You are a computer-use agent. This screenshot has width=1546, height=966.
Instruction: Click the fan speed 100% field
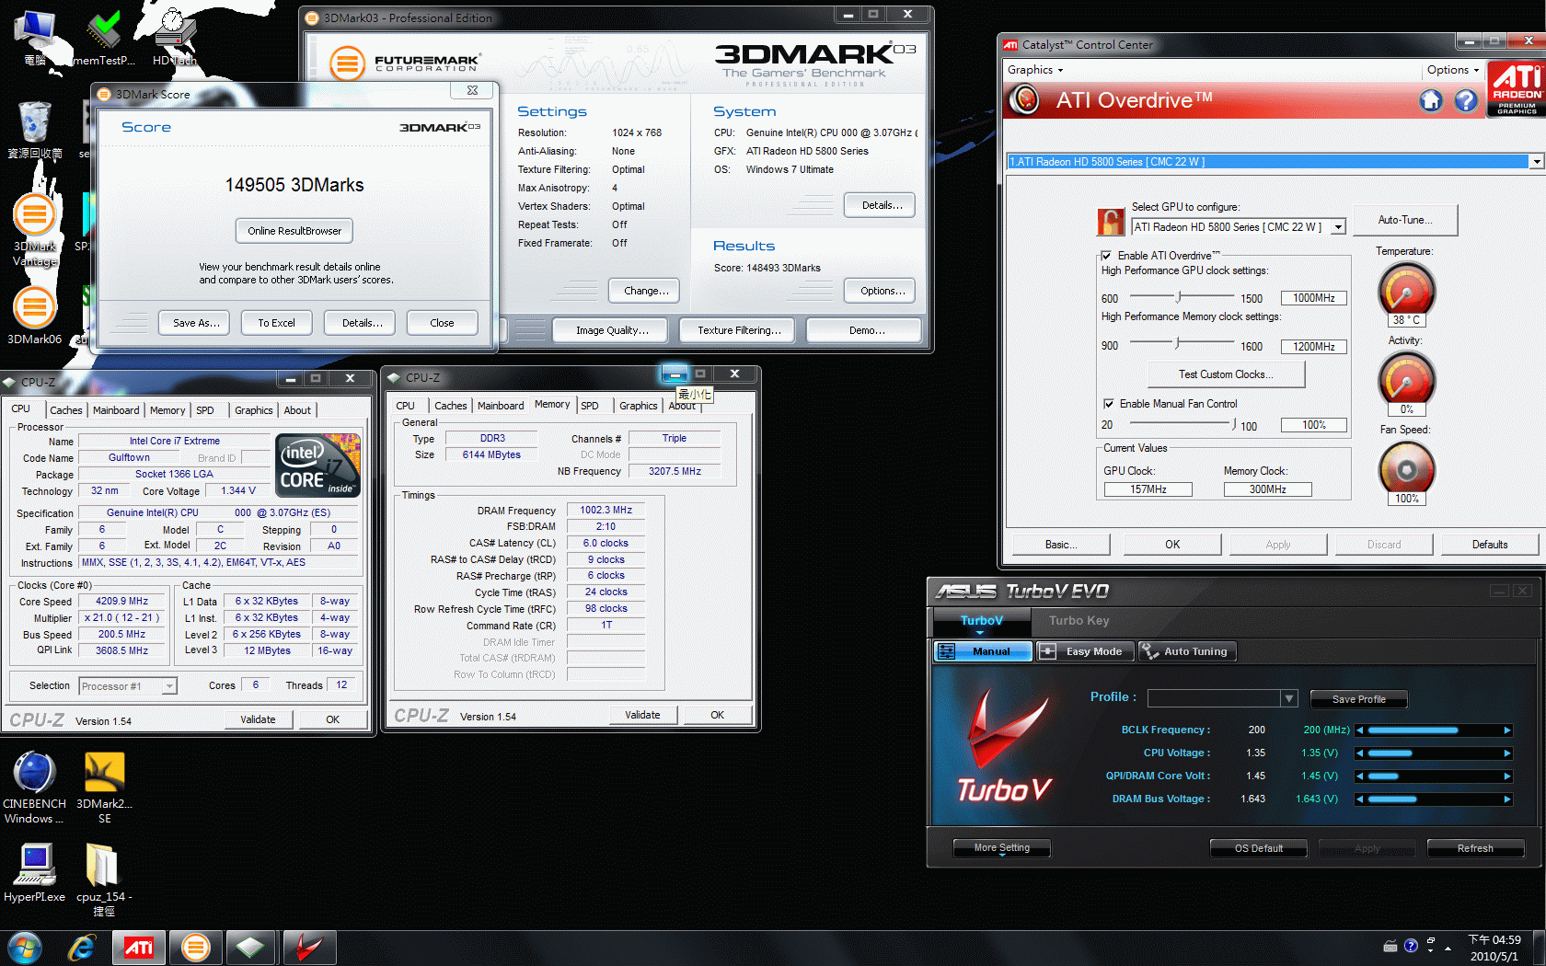pyautogui.click(x=1313, y=425)
